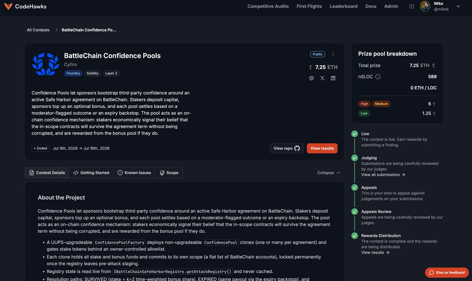Click the Public visibility badge
Image resolution: width=472 pixels, height=281 pixels.
pyautogui.click(x=318, y=54)
